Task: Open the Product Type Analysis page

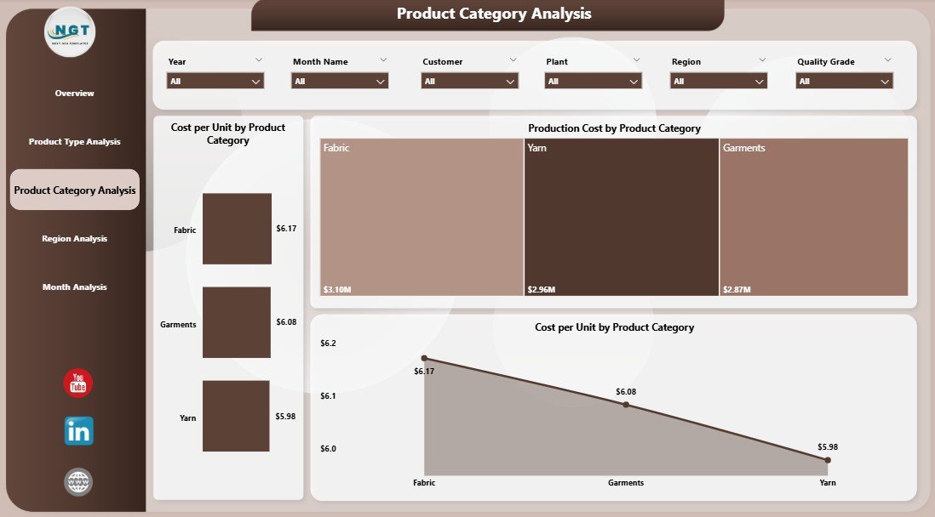Action: click(x=74, y=141)
